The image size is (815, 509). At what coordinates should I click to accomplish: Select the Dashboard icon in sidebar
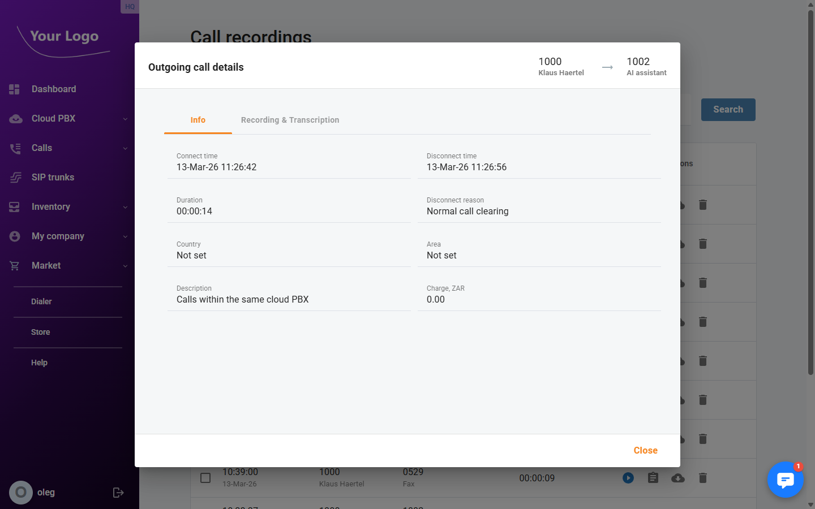pos(14,89)
